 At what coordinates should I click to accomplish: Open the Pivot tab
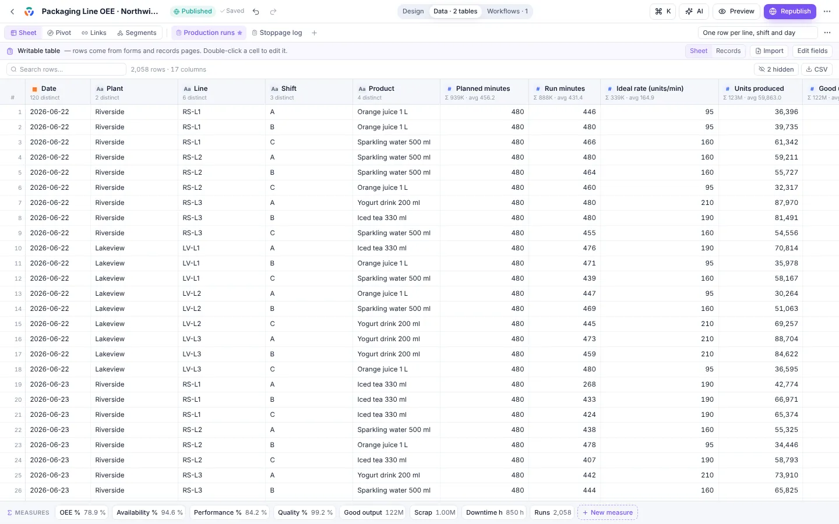59,33
